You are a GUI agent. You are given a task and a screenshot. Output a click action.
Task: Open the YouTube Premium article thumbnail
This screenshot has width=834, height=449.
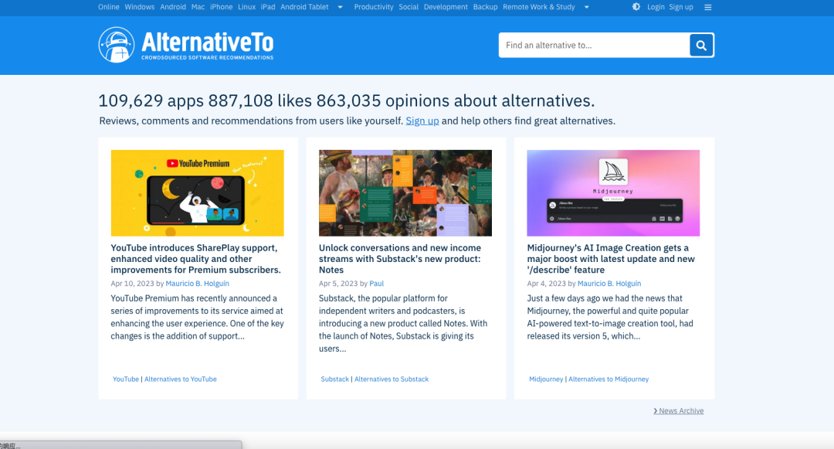(197, 192)
